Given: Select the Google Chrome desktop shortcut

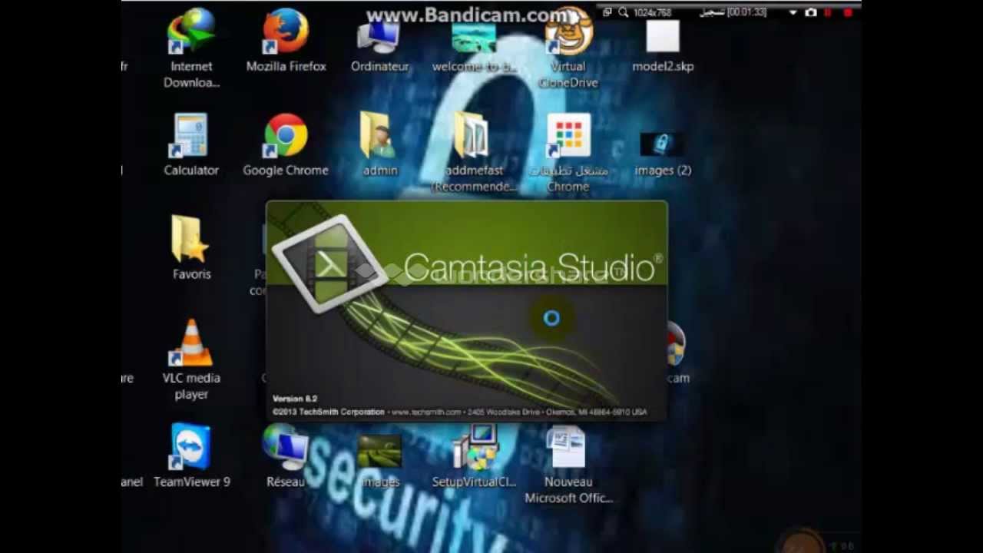Looking at the screenshot, I should tap(286, 144).
